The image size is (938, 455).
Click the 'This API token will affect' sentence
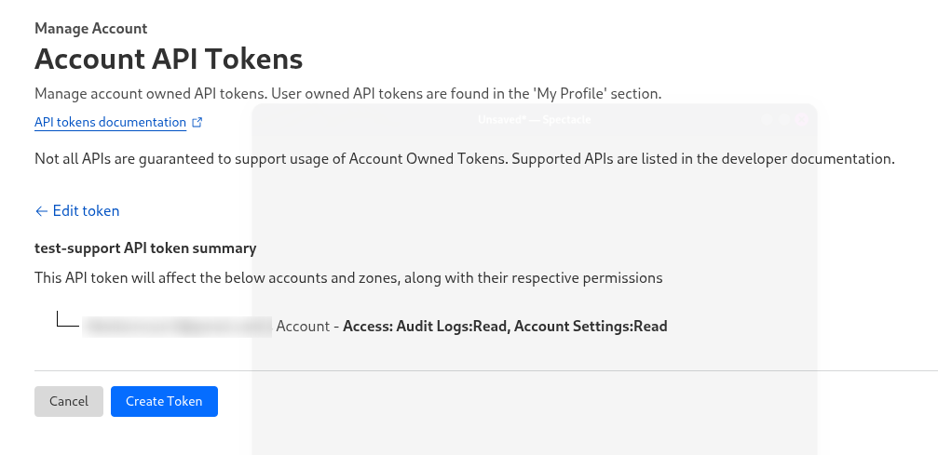348,277
